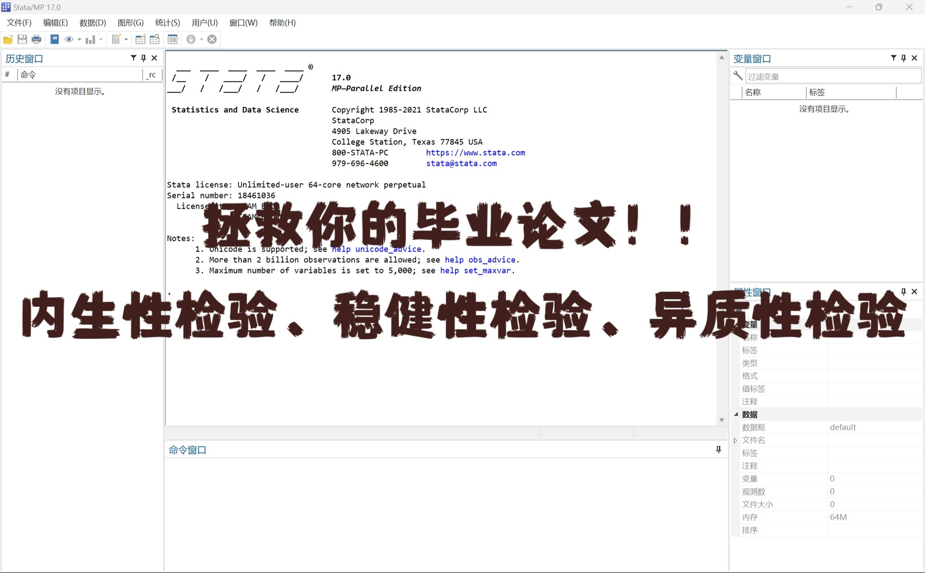The height and width of the screenshot is (573, 925).
Task: Open the Do-file Editor dropdown arrow
Action: [x=126, y=39]
